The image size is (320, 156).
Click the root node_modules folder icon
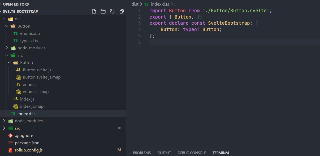point(11,121)
